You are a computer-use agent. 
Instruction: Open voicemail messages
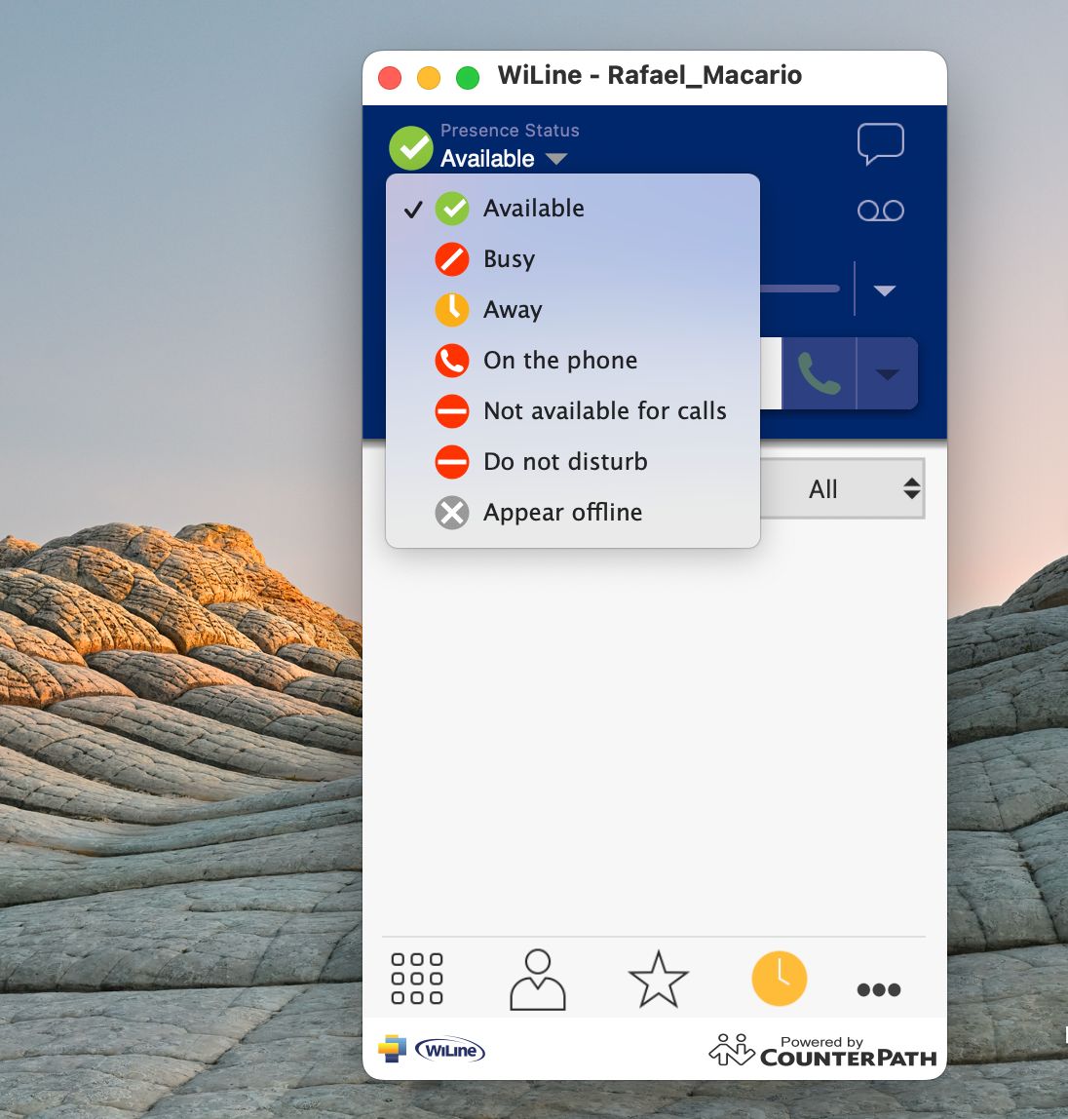880,210
